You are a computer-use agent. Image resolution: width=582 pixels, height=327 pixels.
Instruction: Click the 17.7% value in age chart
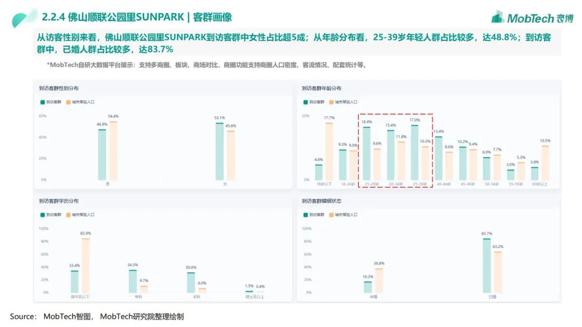pos(329,118)
